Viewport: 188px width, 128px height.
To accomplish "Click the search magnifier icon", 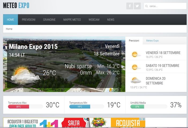I will tap(146, 6).
